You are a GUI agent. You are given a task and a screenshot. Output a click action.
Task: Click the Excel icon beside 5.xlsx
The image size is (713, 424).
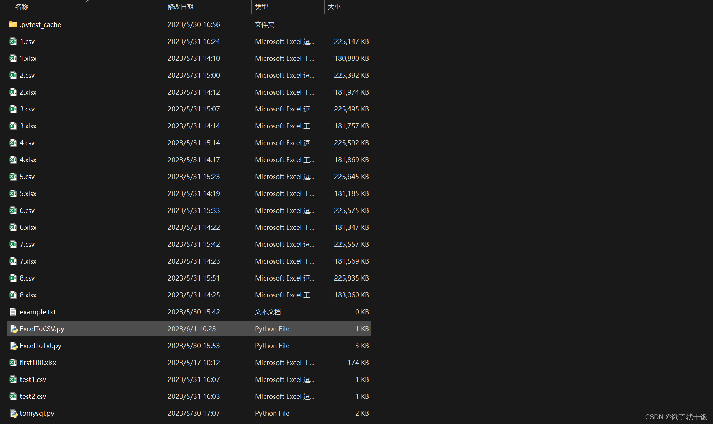tap(13, 193)
